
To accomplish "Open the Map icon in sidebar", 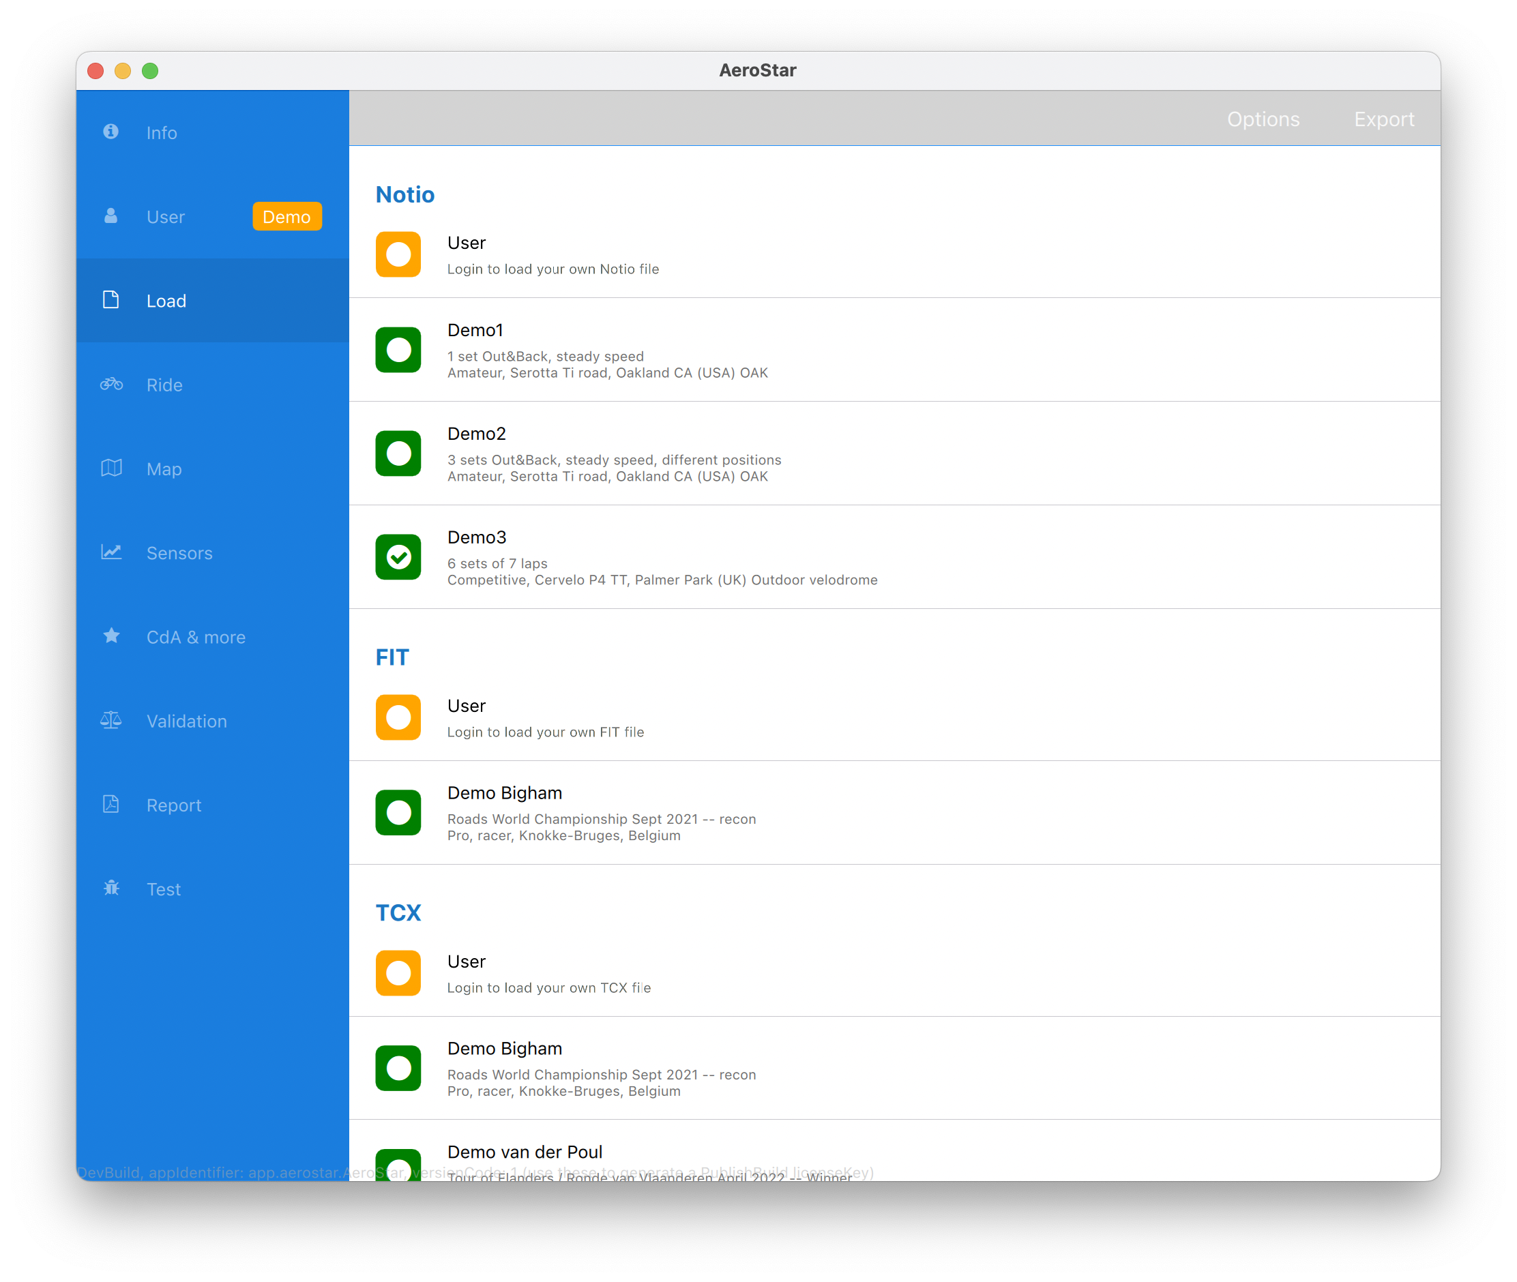I will [x=111, y=468].
